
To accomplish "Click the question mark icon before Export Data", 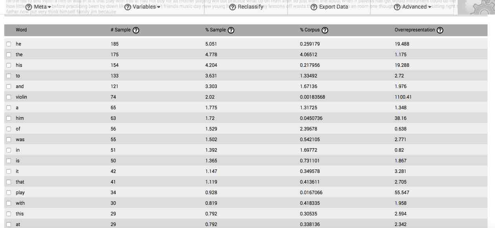I will coord(313,7).
